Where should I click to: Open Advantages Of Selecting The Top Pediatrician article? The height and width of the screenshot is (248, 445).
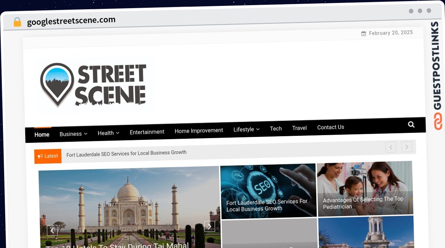pyautogui.click(x=363, y=203)
